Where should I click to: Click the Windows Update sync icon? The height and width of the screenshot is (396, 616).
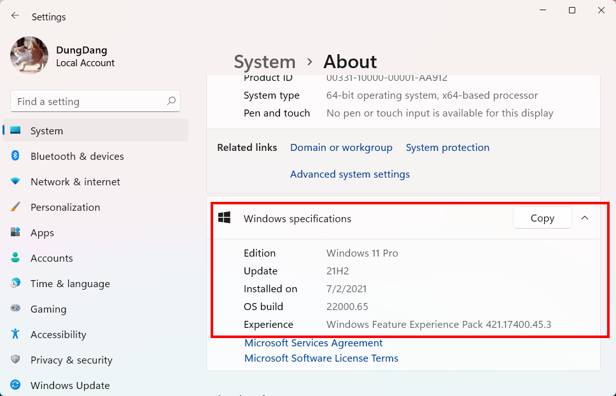15,385
